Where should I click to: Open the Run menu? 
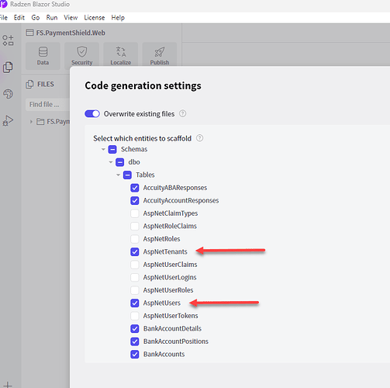pos(52,18)
